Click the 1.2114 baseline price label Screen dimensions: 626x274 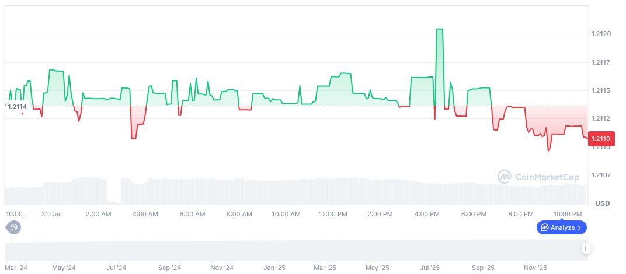coord(16,107)
